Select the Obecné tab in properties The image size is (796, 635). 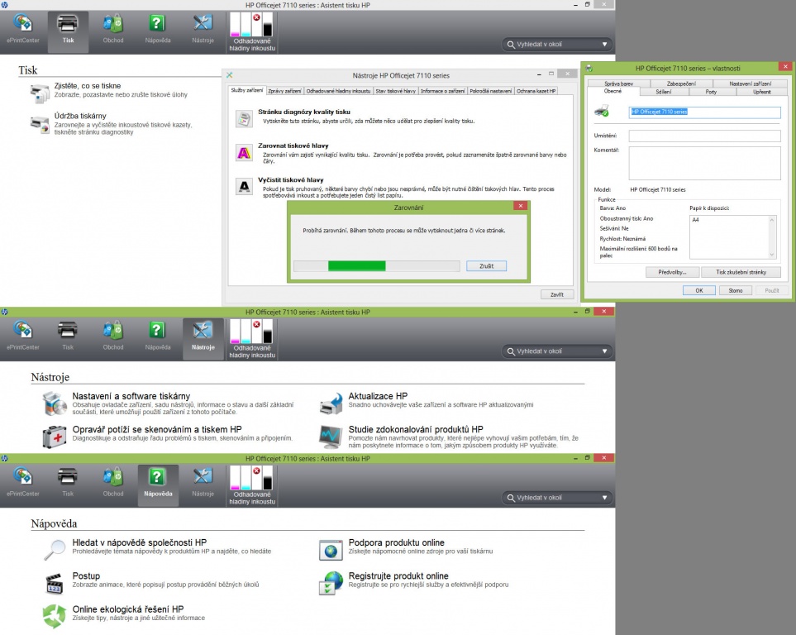click(612, 92)
